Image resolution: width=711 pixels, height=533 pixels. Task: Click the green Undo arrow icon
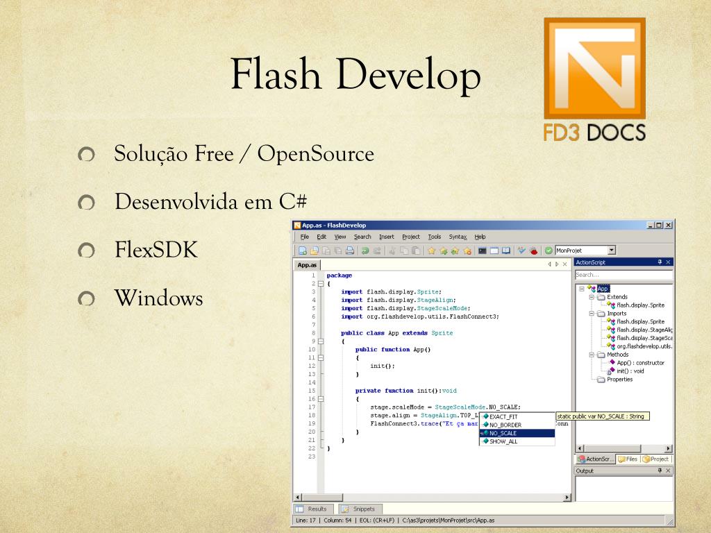(365, 251)
